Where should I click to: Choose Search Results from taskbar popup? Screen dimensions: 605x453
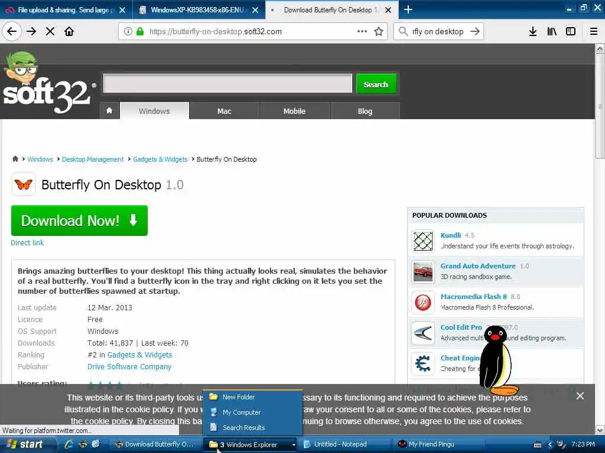point(253,428)
